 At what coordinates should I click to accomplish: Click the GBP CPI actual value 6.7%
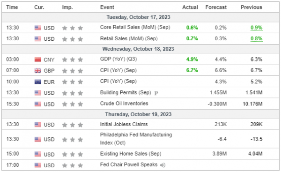coord(192,70)
